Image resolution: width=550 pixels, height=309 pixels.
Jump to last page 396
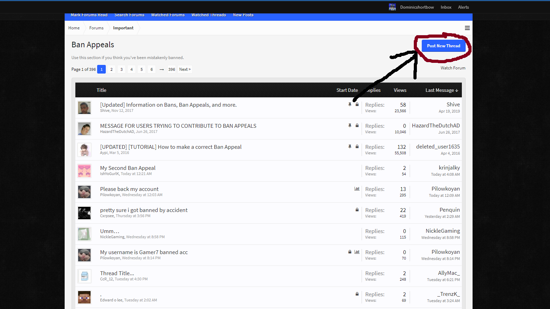(172, 69)
